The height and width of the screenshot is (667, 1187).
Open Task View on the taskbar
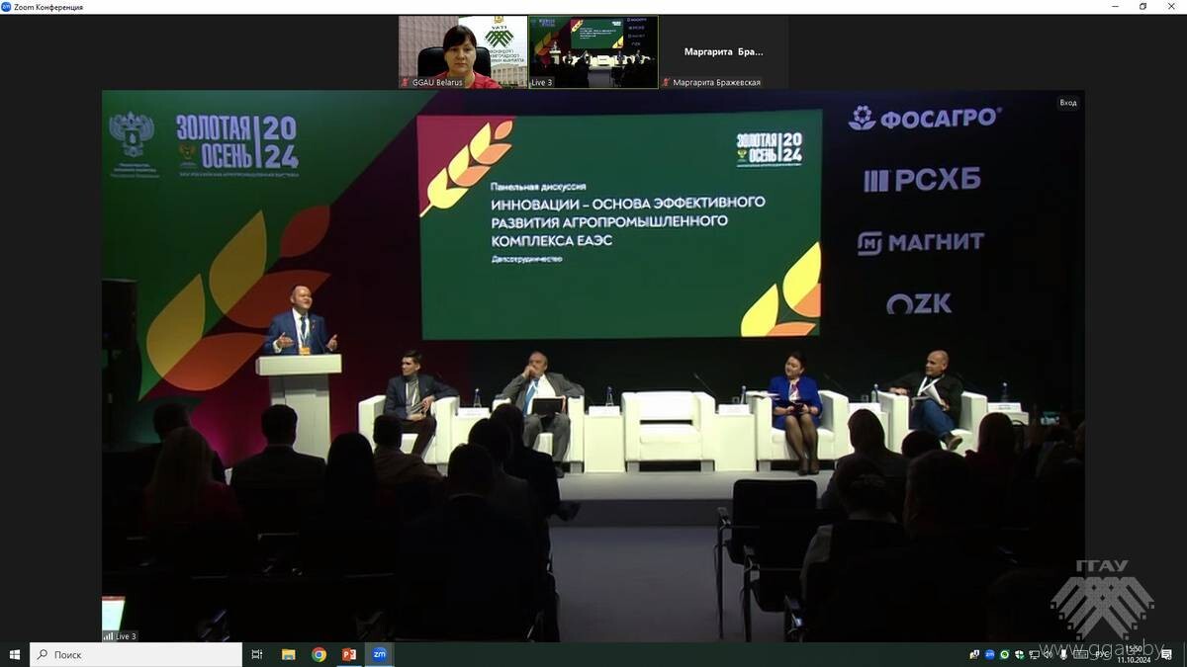coord(257,654)
